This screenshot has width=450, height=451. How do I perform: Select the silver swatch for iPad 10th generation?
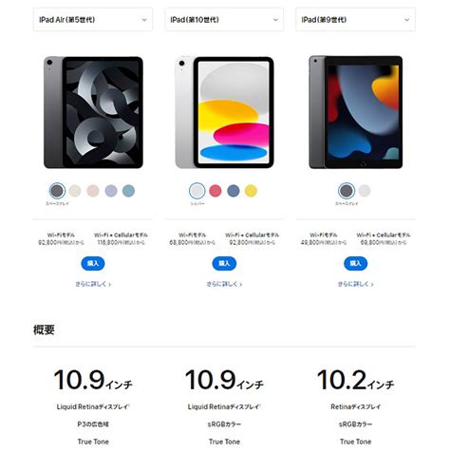[x=197, y=191]
